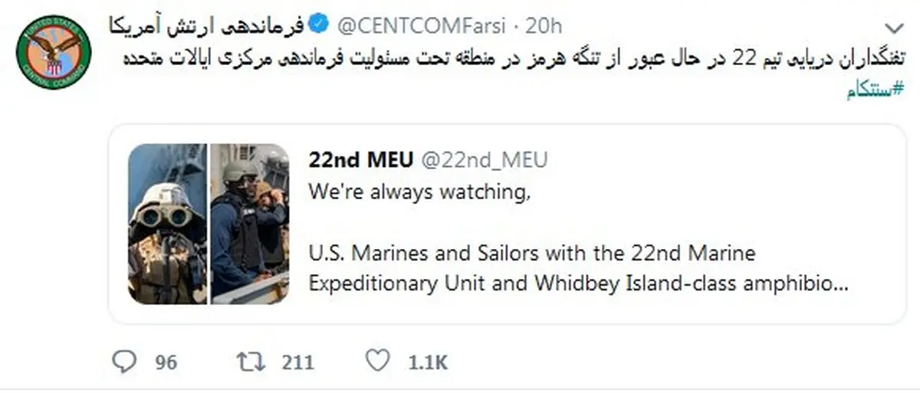The width and height of the screenshot is (920, 393).
Task: Open the #سنتکام hashtag
Action: 873,92
